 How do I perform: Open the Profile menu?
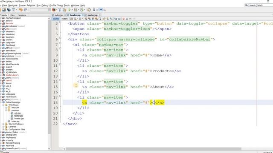53,6
